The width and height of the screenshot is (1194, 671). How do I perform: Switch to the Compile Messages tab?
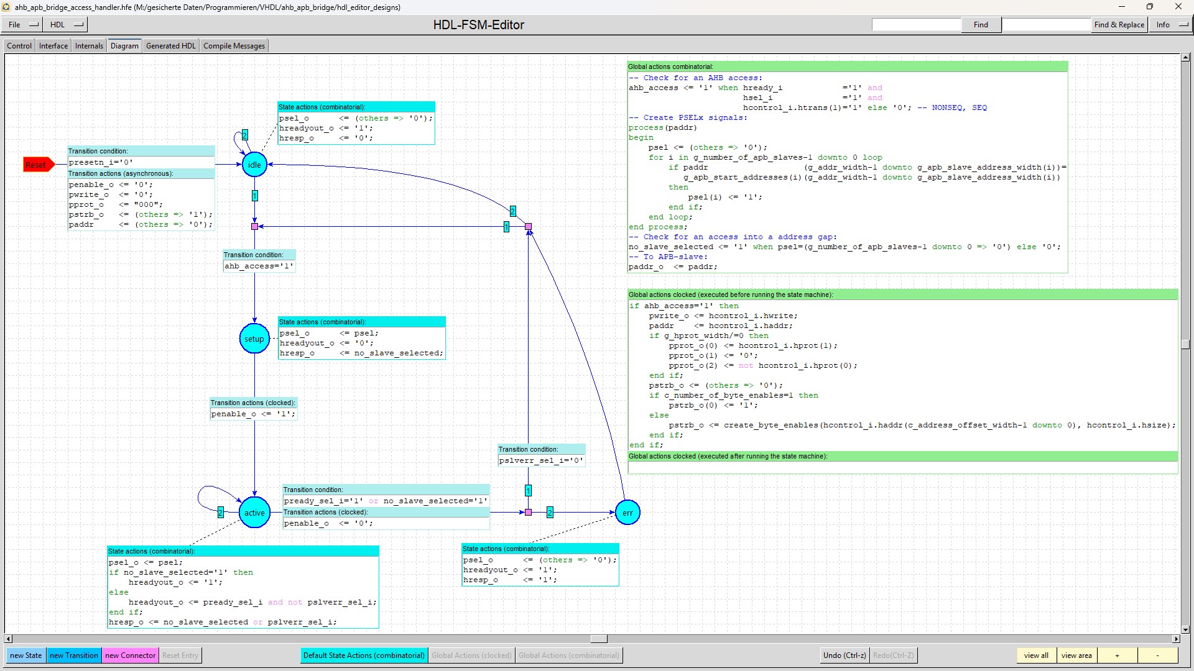click(234, 46)
